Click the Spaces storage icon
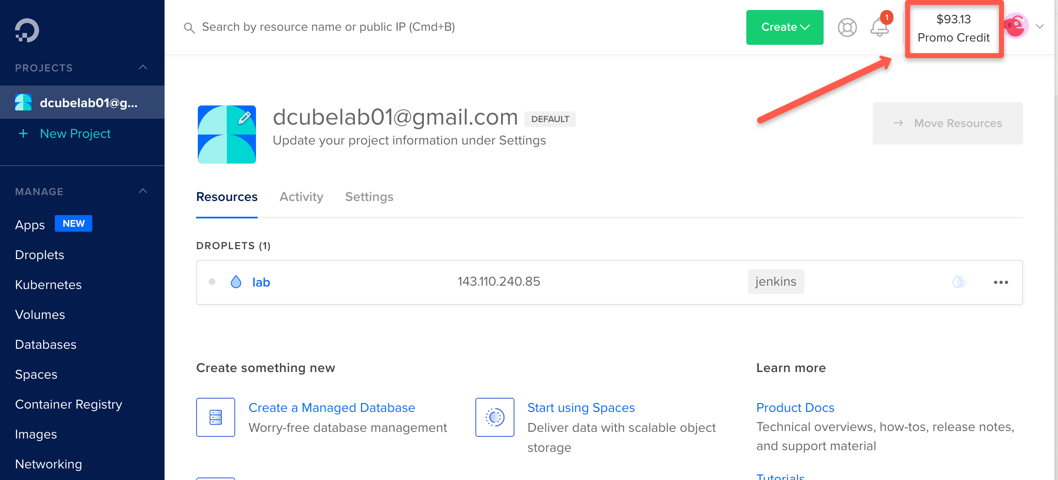 (494, 417)
